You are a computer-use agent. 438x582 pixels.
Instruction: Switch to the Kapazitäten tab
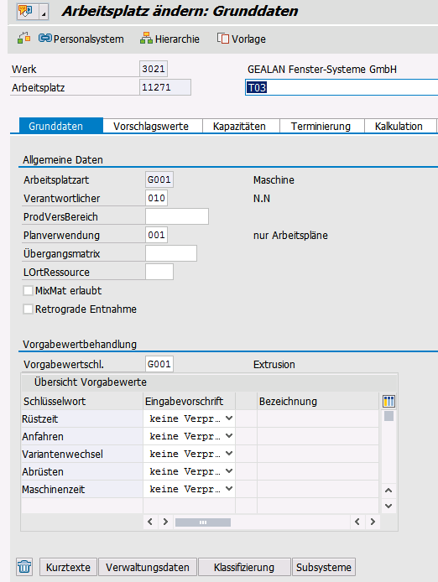coord(239,126)
